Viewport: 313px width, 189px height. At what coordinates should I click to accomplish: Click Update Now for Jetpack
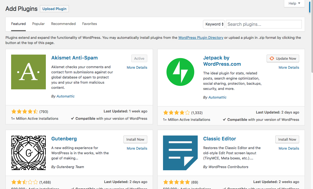pos(283,59)
